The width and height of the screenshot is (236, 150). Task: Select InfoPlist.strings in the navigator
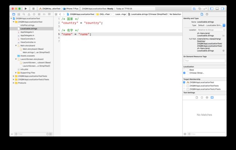point(27,25)
